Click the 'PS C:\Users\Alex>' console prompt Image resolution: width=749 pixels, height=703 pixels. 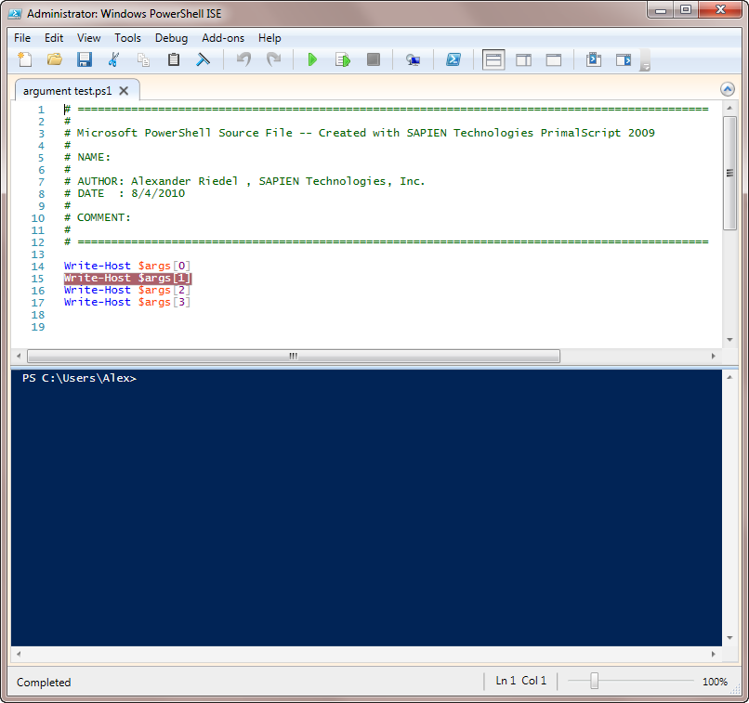(x=79, y=378)
